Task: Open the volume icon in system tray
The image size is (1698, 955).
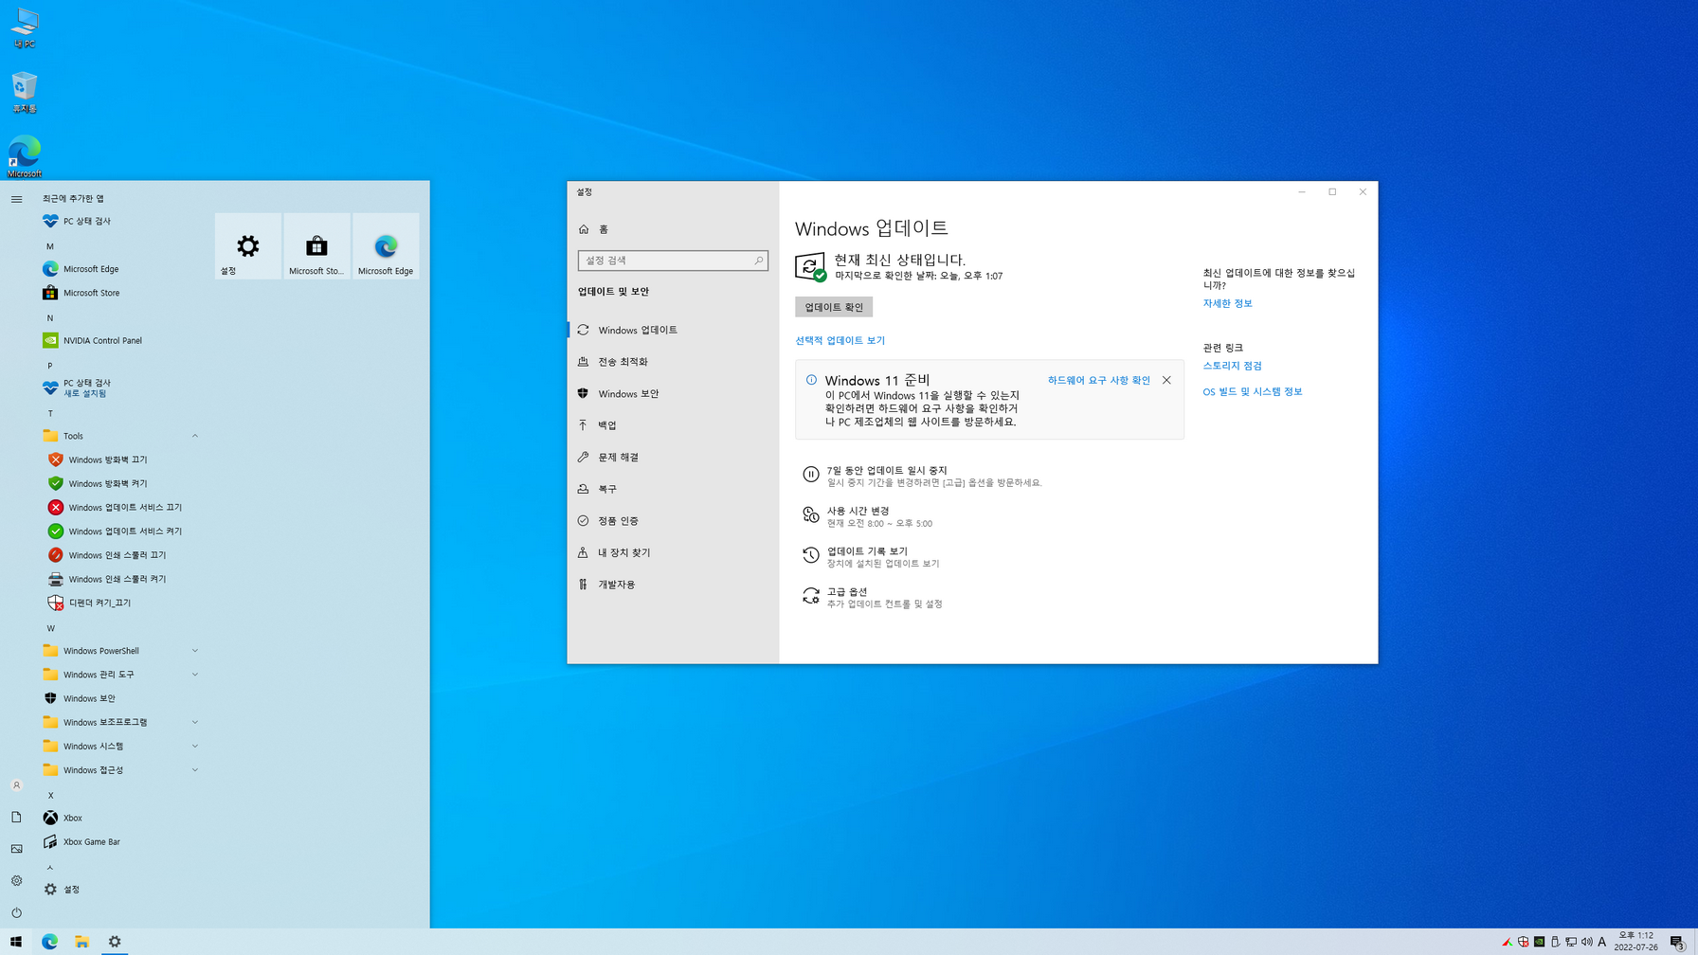Action: click(1586, 942)
